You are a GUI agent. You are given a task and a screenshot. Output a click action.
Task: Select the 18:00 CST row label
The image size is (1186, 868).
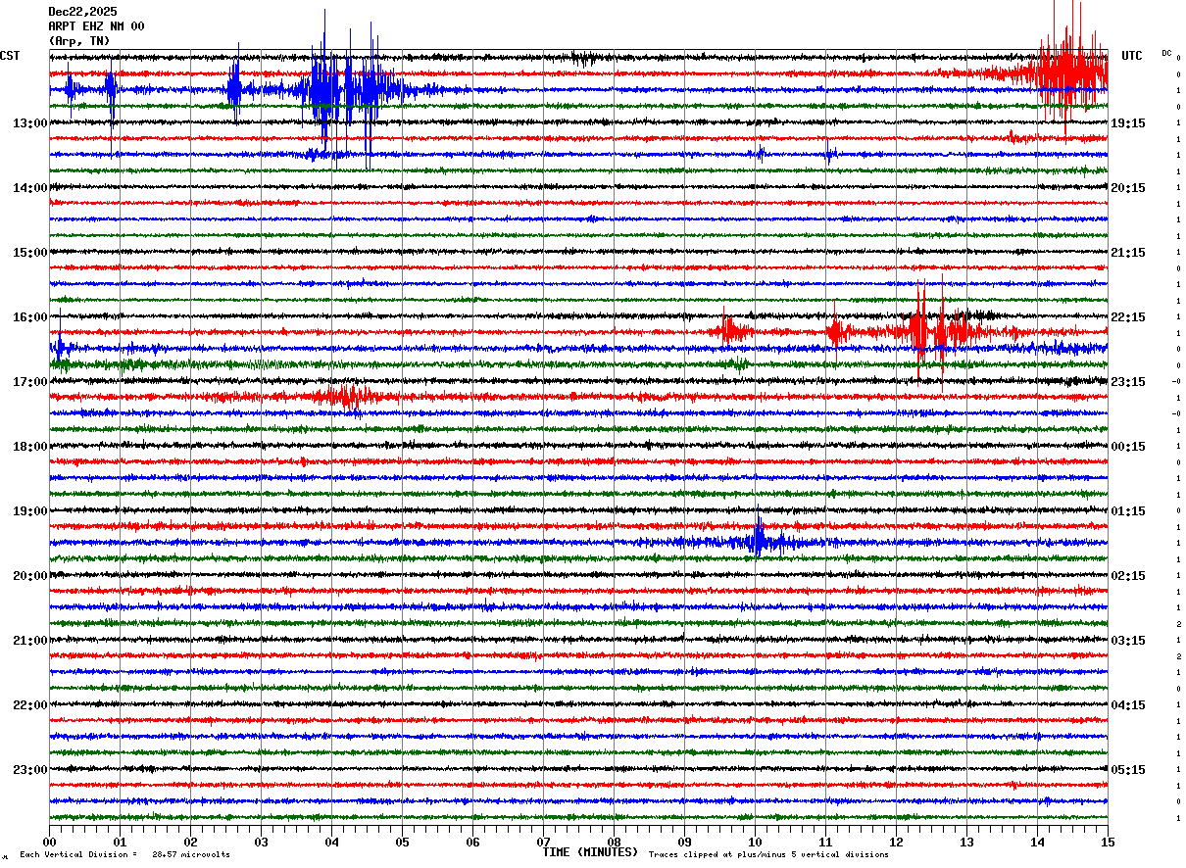point(30,447)
